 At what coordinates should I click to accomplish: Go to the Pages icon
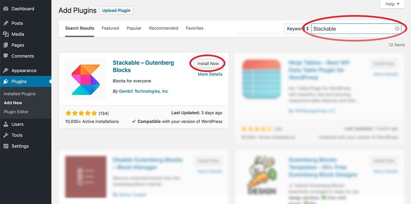[6, 45]
